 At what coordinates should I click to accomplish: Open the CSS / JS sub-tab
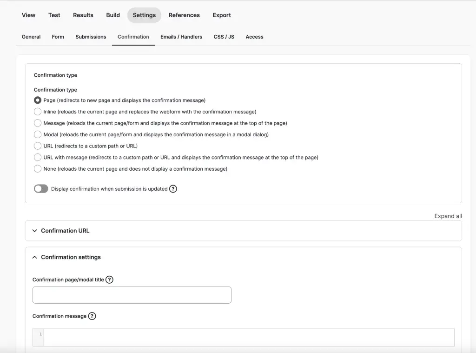(x=224, y=37)
